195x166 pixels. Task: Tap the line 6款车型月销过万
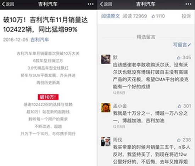[48, 61]
